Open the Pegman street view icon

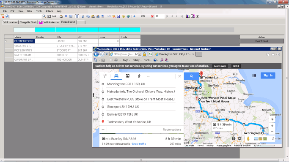(x=248, y=138)
